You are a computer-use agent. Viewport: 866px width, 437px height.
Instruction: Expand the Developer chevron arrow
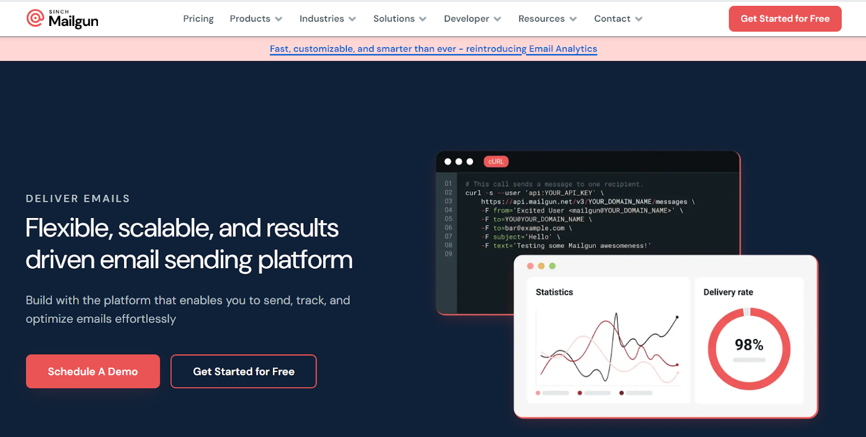point(497,19)
